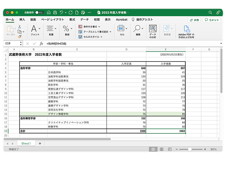This screenshot has height=169, width=226.
Task: Click the Format Painter brush icon
Action: (20, 37)
